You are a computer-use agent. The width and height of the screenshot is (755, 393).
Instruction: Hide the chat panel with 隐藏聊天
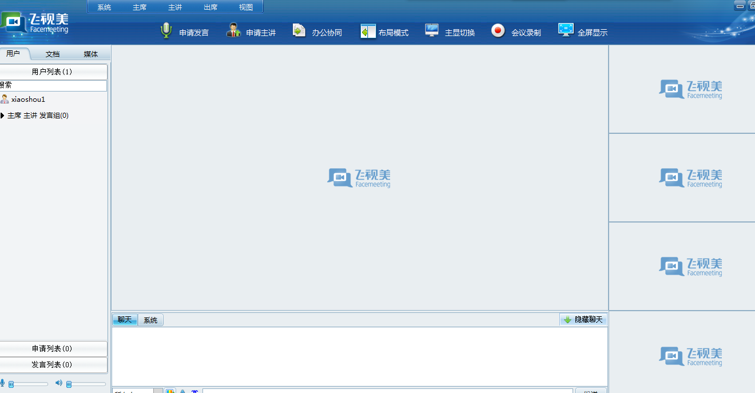pos(583,320)
